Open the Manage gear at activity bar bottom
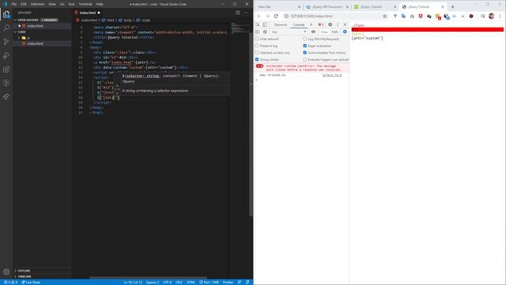 coord(6,272)
